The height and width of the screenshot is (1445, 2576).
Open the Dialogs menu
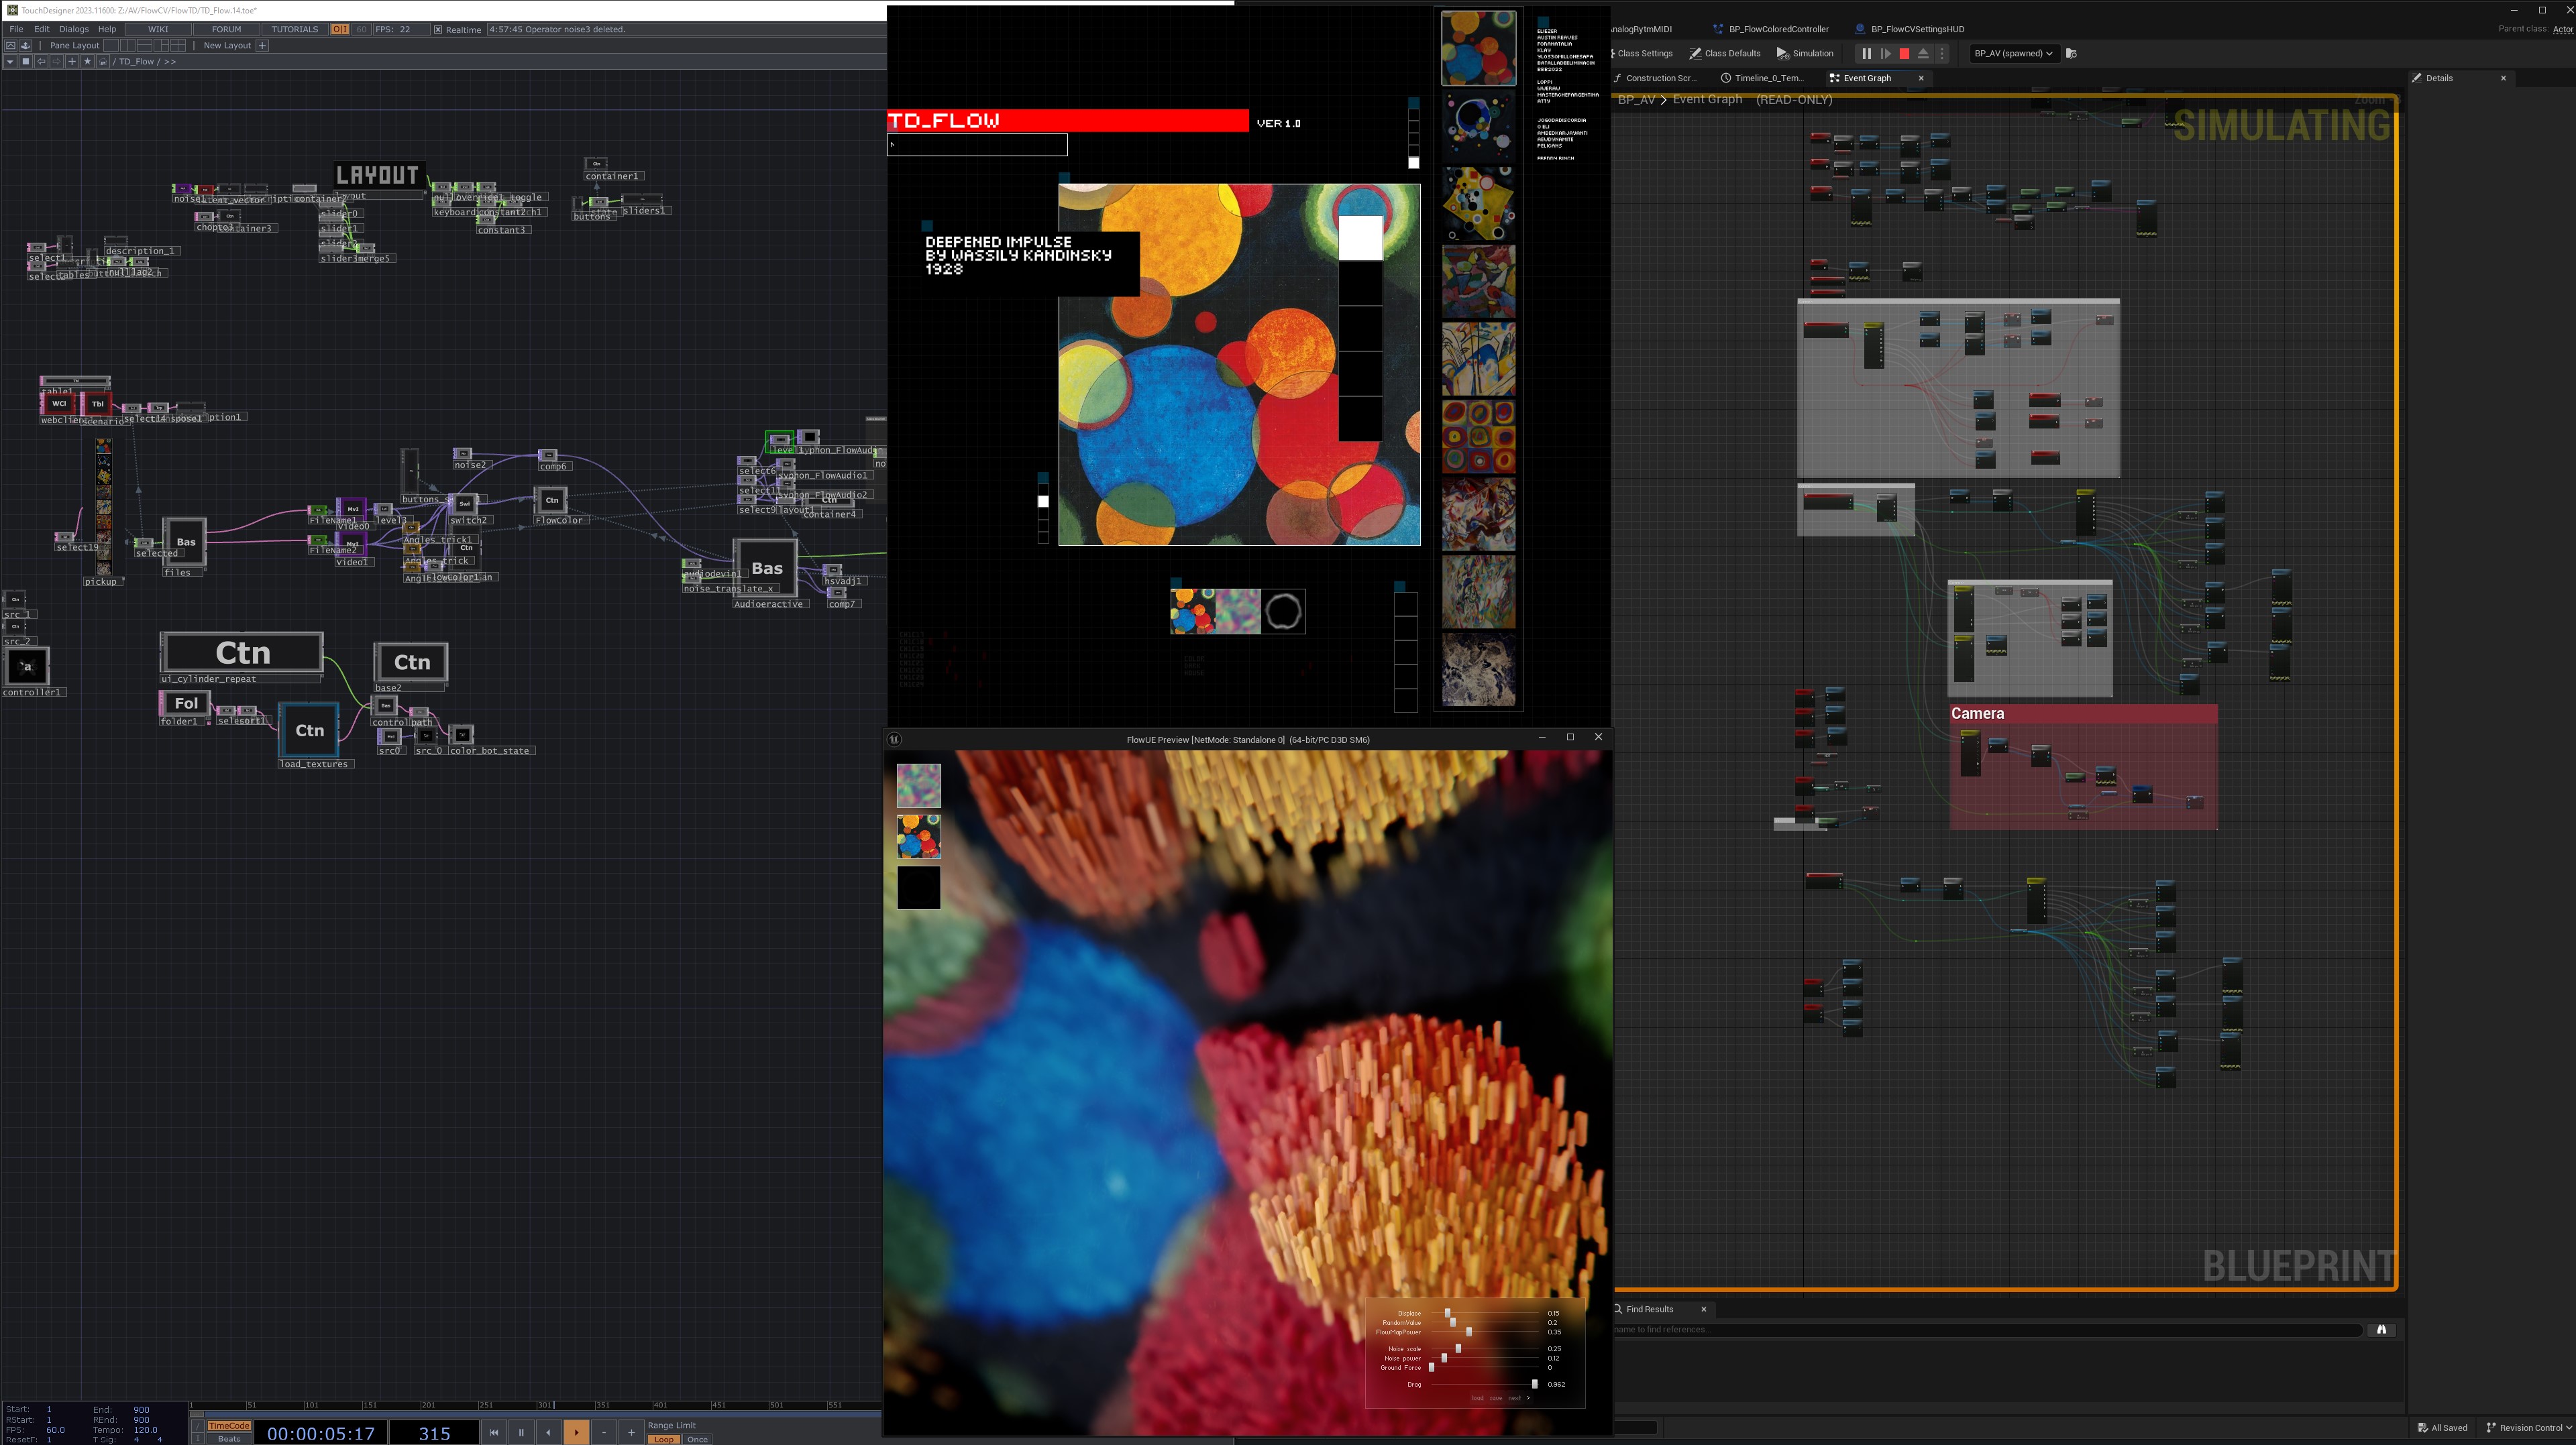(74, 29)
